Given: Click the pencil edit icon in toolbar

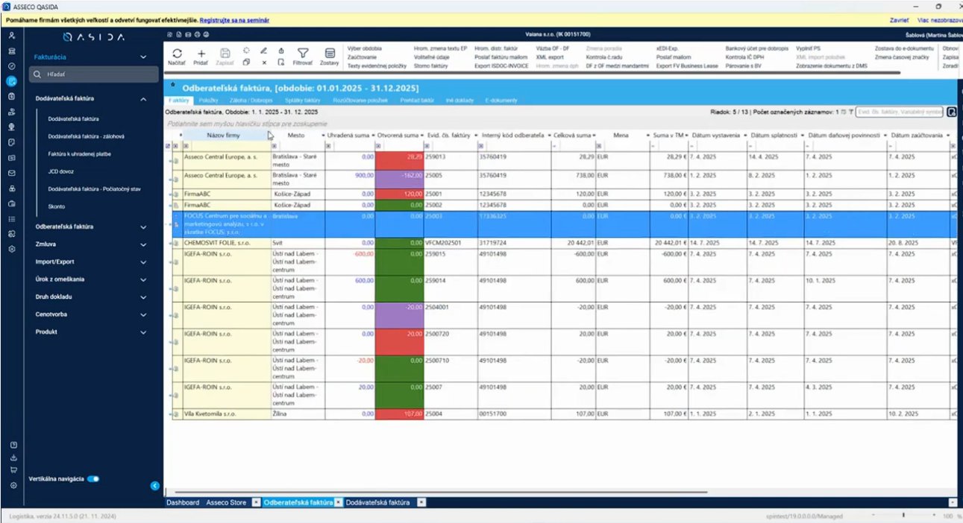Looking at the screenshot, I should [x=263, y=51].
